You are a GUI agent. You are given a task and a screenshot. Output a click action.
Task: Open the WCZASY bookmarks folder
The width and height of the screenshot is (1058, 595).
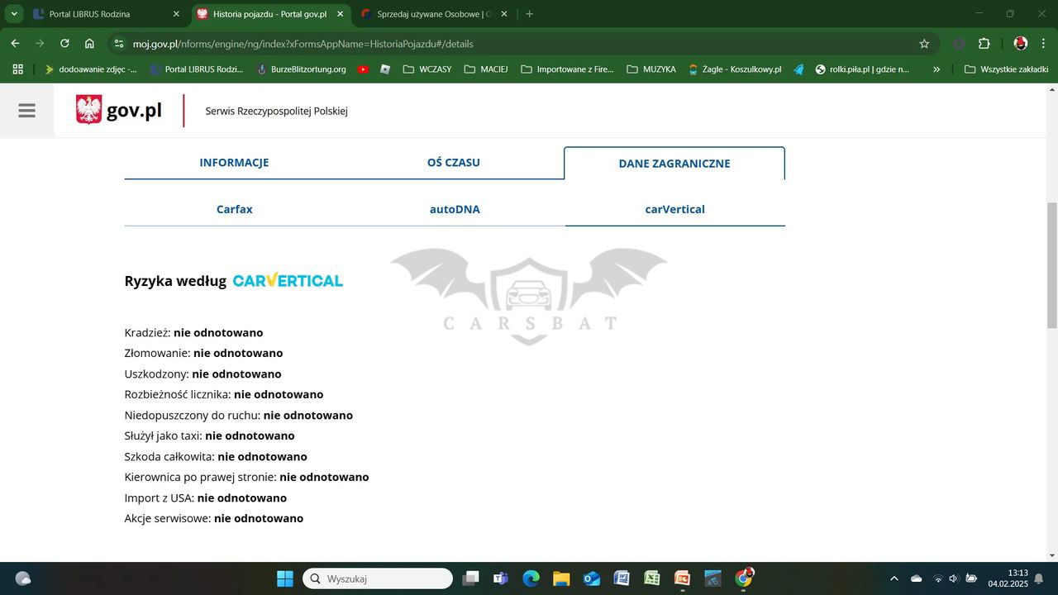(427, 69)
